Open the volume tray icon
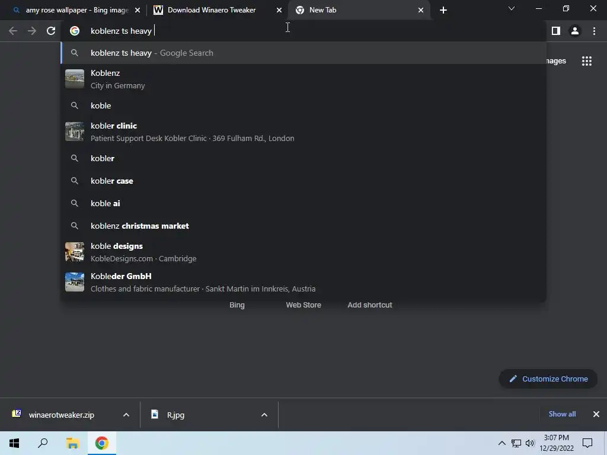Image resolution: width=607 pixels, height=455 pixels. (530, 443)
